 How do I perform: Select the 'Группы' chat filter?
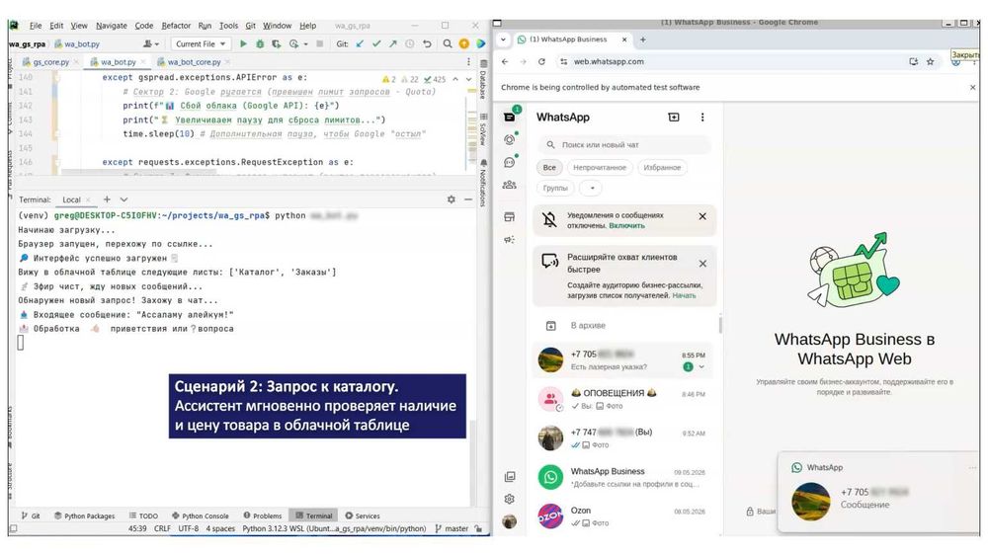click(x=555, y=188)
